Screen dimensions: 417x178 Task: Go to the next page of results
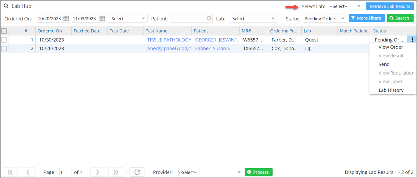(x=98, y=172)
